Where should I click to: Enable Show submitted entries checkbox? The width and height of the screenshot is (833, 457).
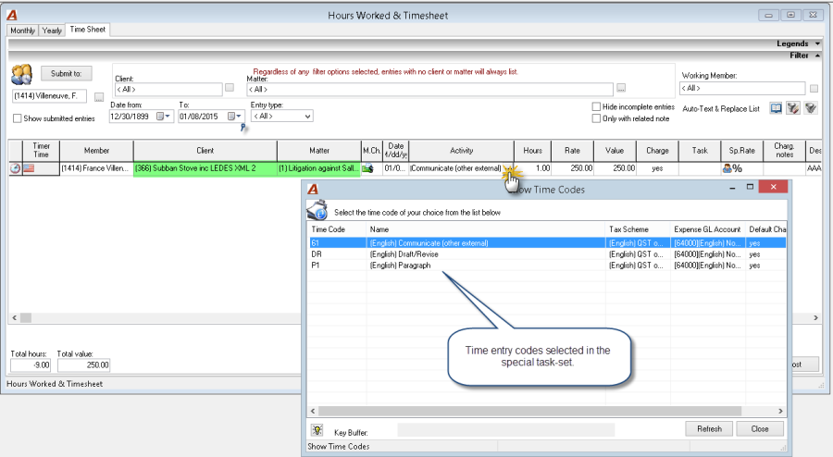coord(18,118)
